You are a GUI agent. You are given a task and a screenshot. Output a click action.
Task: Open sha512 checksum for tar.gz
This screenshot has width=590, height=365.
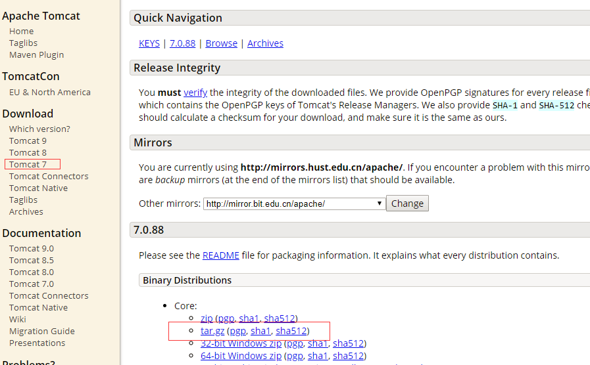click(x=291, y=331)
